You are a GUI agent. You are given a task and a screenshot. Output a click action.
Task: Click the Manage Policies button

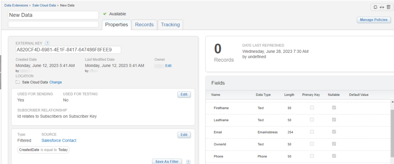[374, 20]
